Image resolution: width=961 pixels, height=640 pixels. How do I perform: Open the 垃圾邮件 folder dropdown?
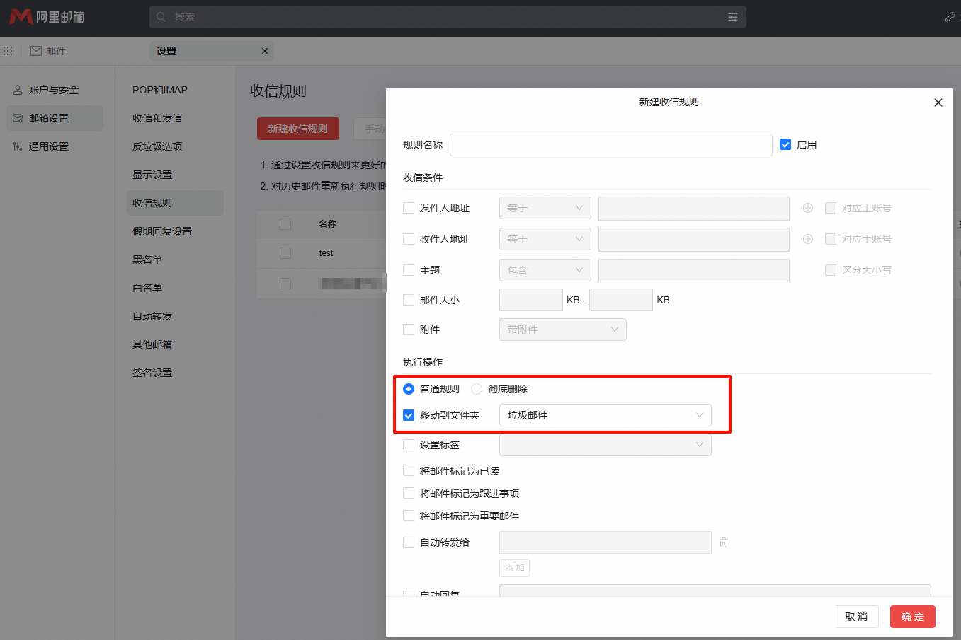point(605,415)
